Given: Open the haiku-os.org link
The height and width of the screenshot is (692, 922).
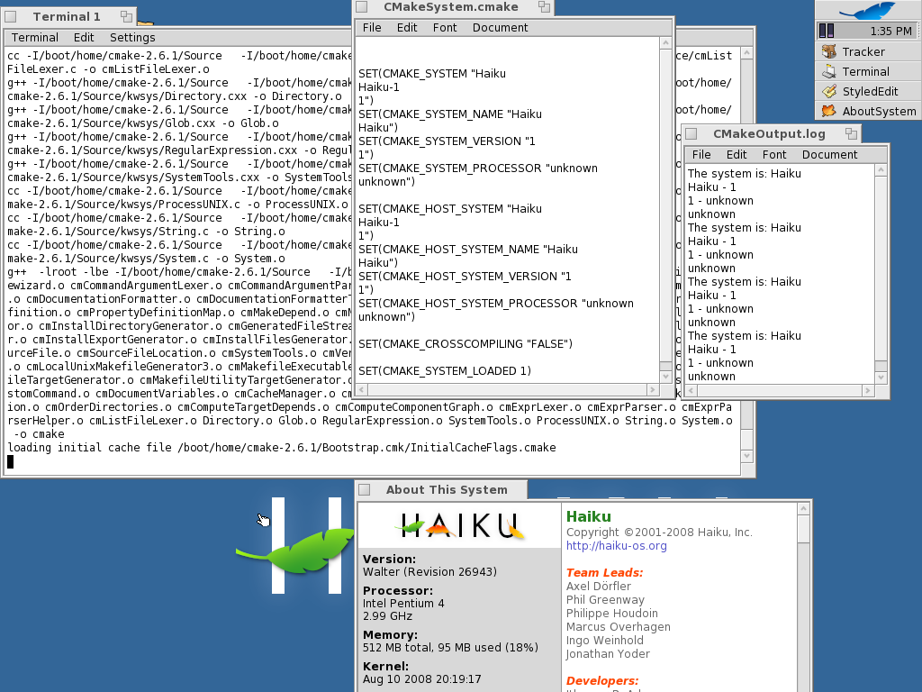Looking at the screenshot, I should (x=616, y=546).
